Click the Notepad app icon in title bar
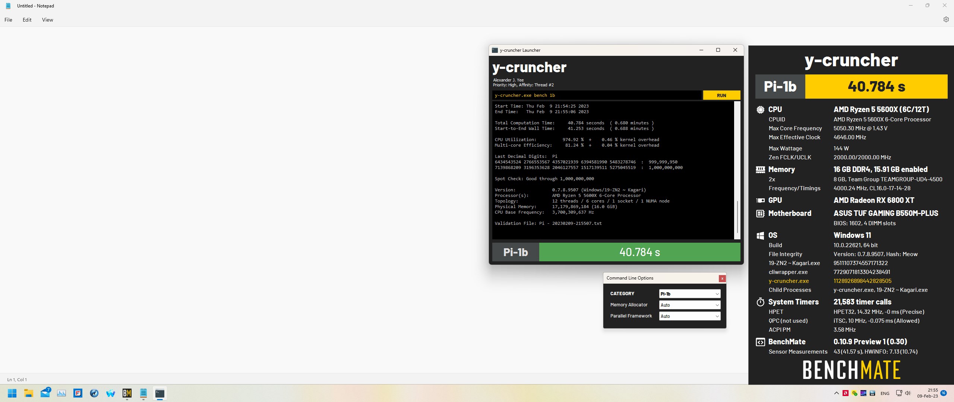 click(8, 6)
